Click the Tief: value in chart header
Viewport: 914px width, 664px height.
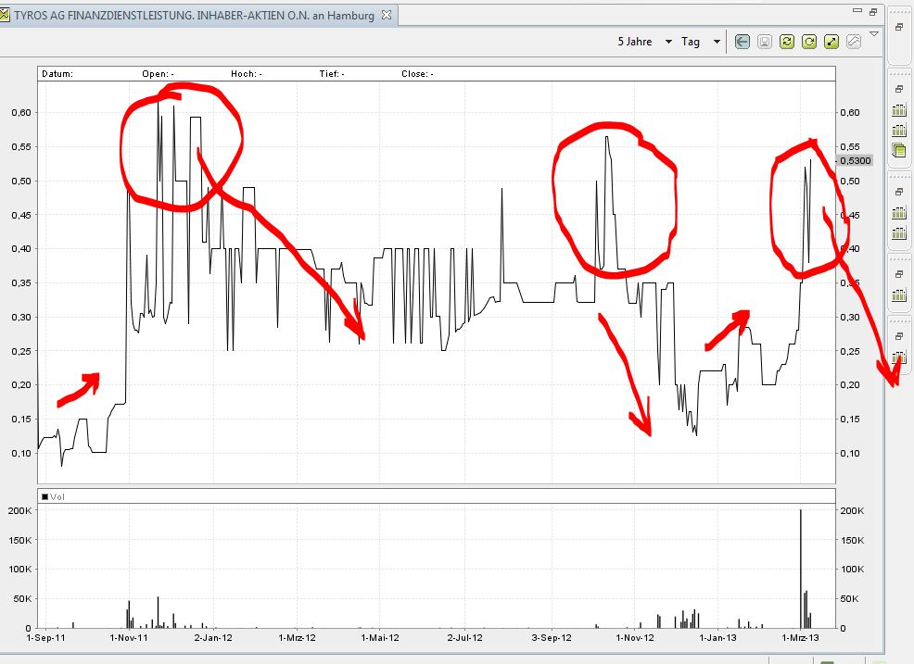332,74
